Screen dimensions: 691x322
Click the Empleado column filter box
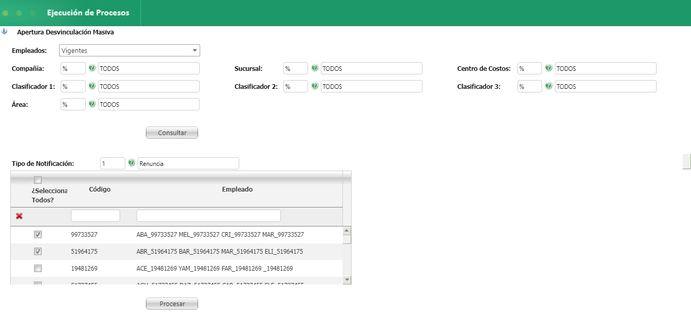[x=208, y=216]
